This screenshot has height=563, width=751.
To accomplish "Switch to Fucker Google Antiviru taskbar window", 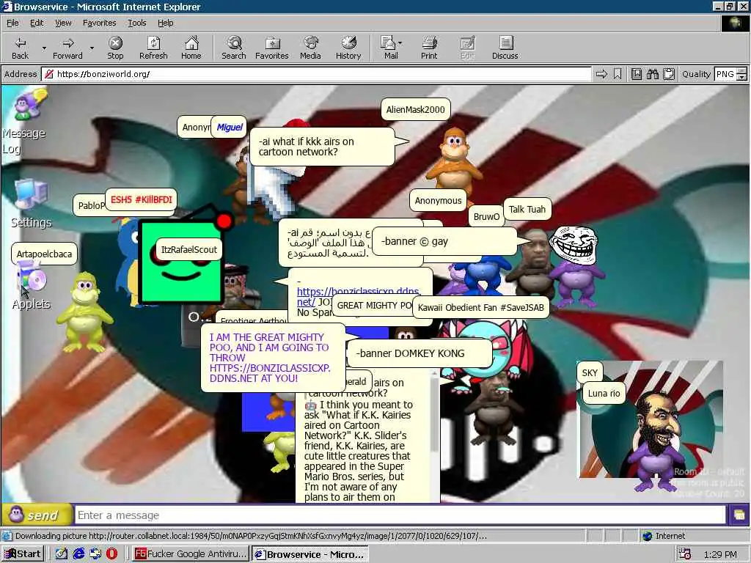I will click(x=191, y=554).
